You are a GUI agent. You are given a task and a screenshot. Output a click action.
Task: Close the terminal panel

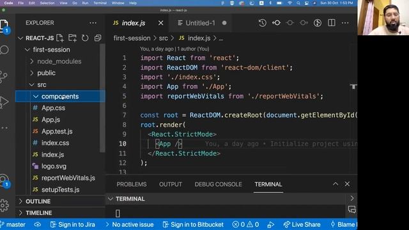point(347,184)
